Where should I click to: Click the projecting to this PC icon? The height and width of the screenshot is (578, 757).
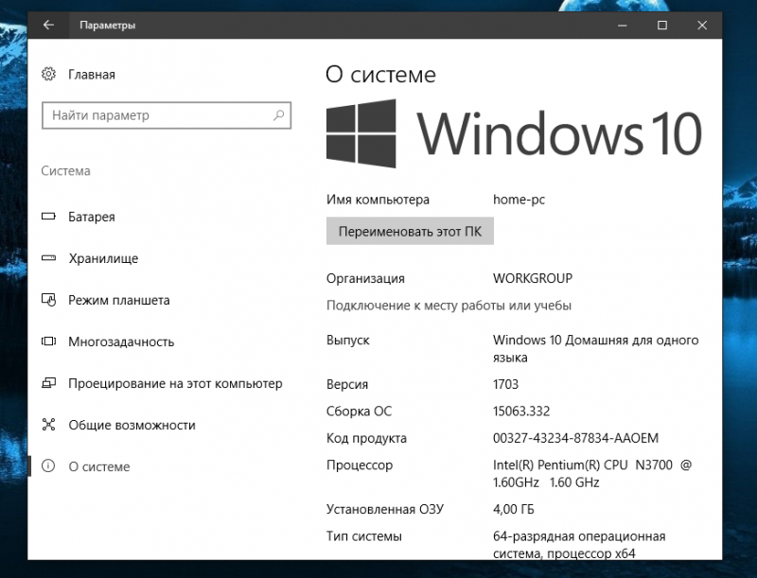(x=48, y=383)
